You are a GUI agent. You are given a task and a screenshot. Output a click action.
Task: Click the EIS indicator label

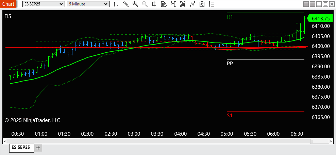[x=8, y=16]
